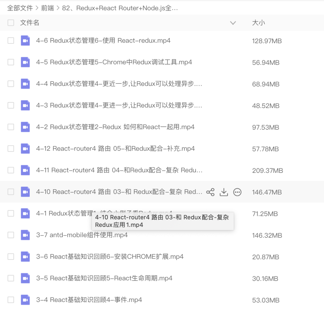Check the box for 4-1 Redux file

(x=11, y=213)
